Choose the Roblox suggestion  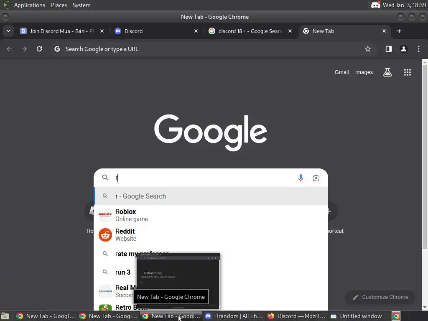tap(211, 215)
